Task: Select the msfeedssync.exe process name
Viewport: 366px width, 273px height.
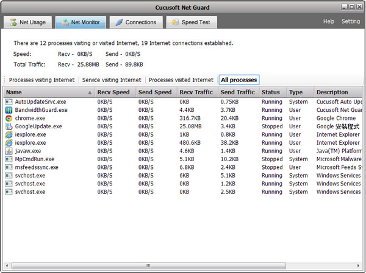Action: pyautogui.click(x=37, y=167)
